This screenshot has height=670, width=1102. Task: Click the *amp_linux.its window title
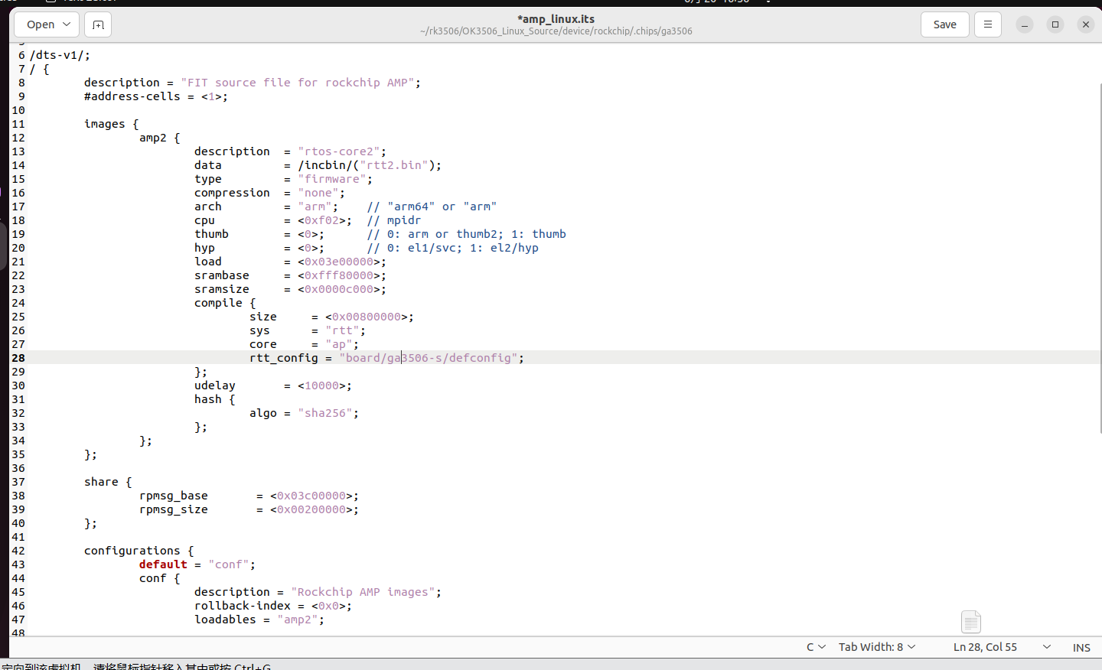pos(556,19)
